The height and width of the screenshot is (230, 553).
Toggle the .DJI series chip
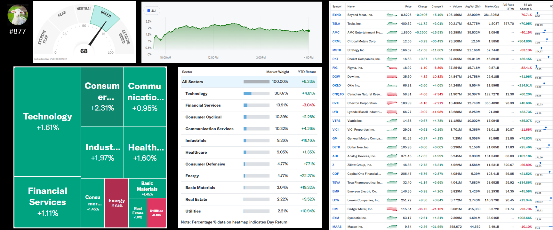[x=152, y=11]
